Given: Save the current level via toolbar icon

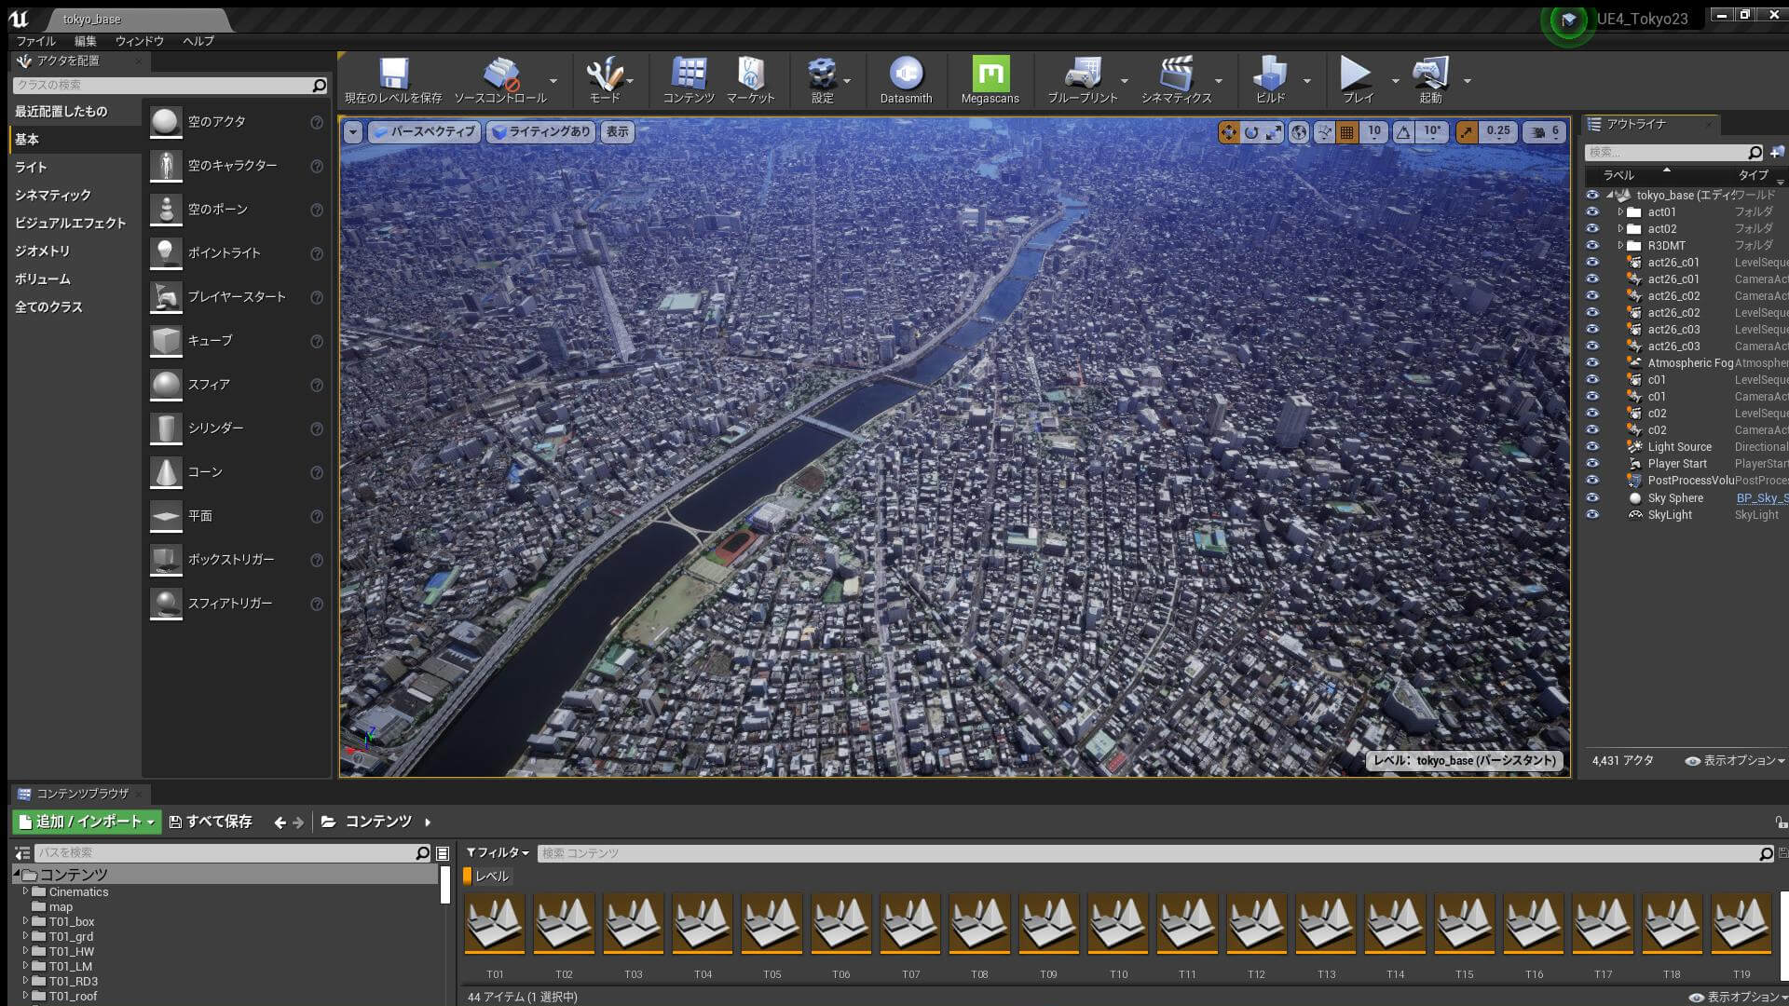Looking at the screenshot, I should click(x=393, y=75).
